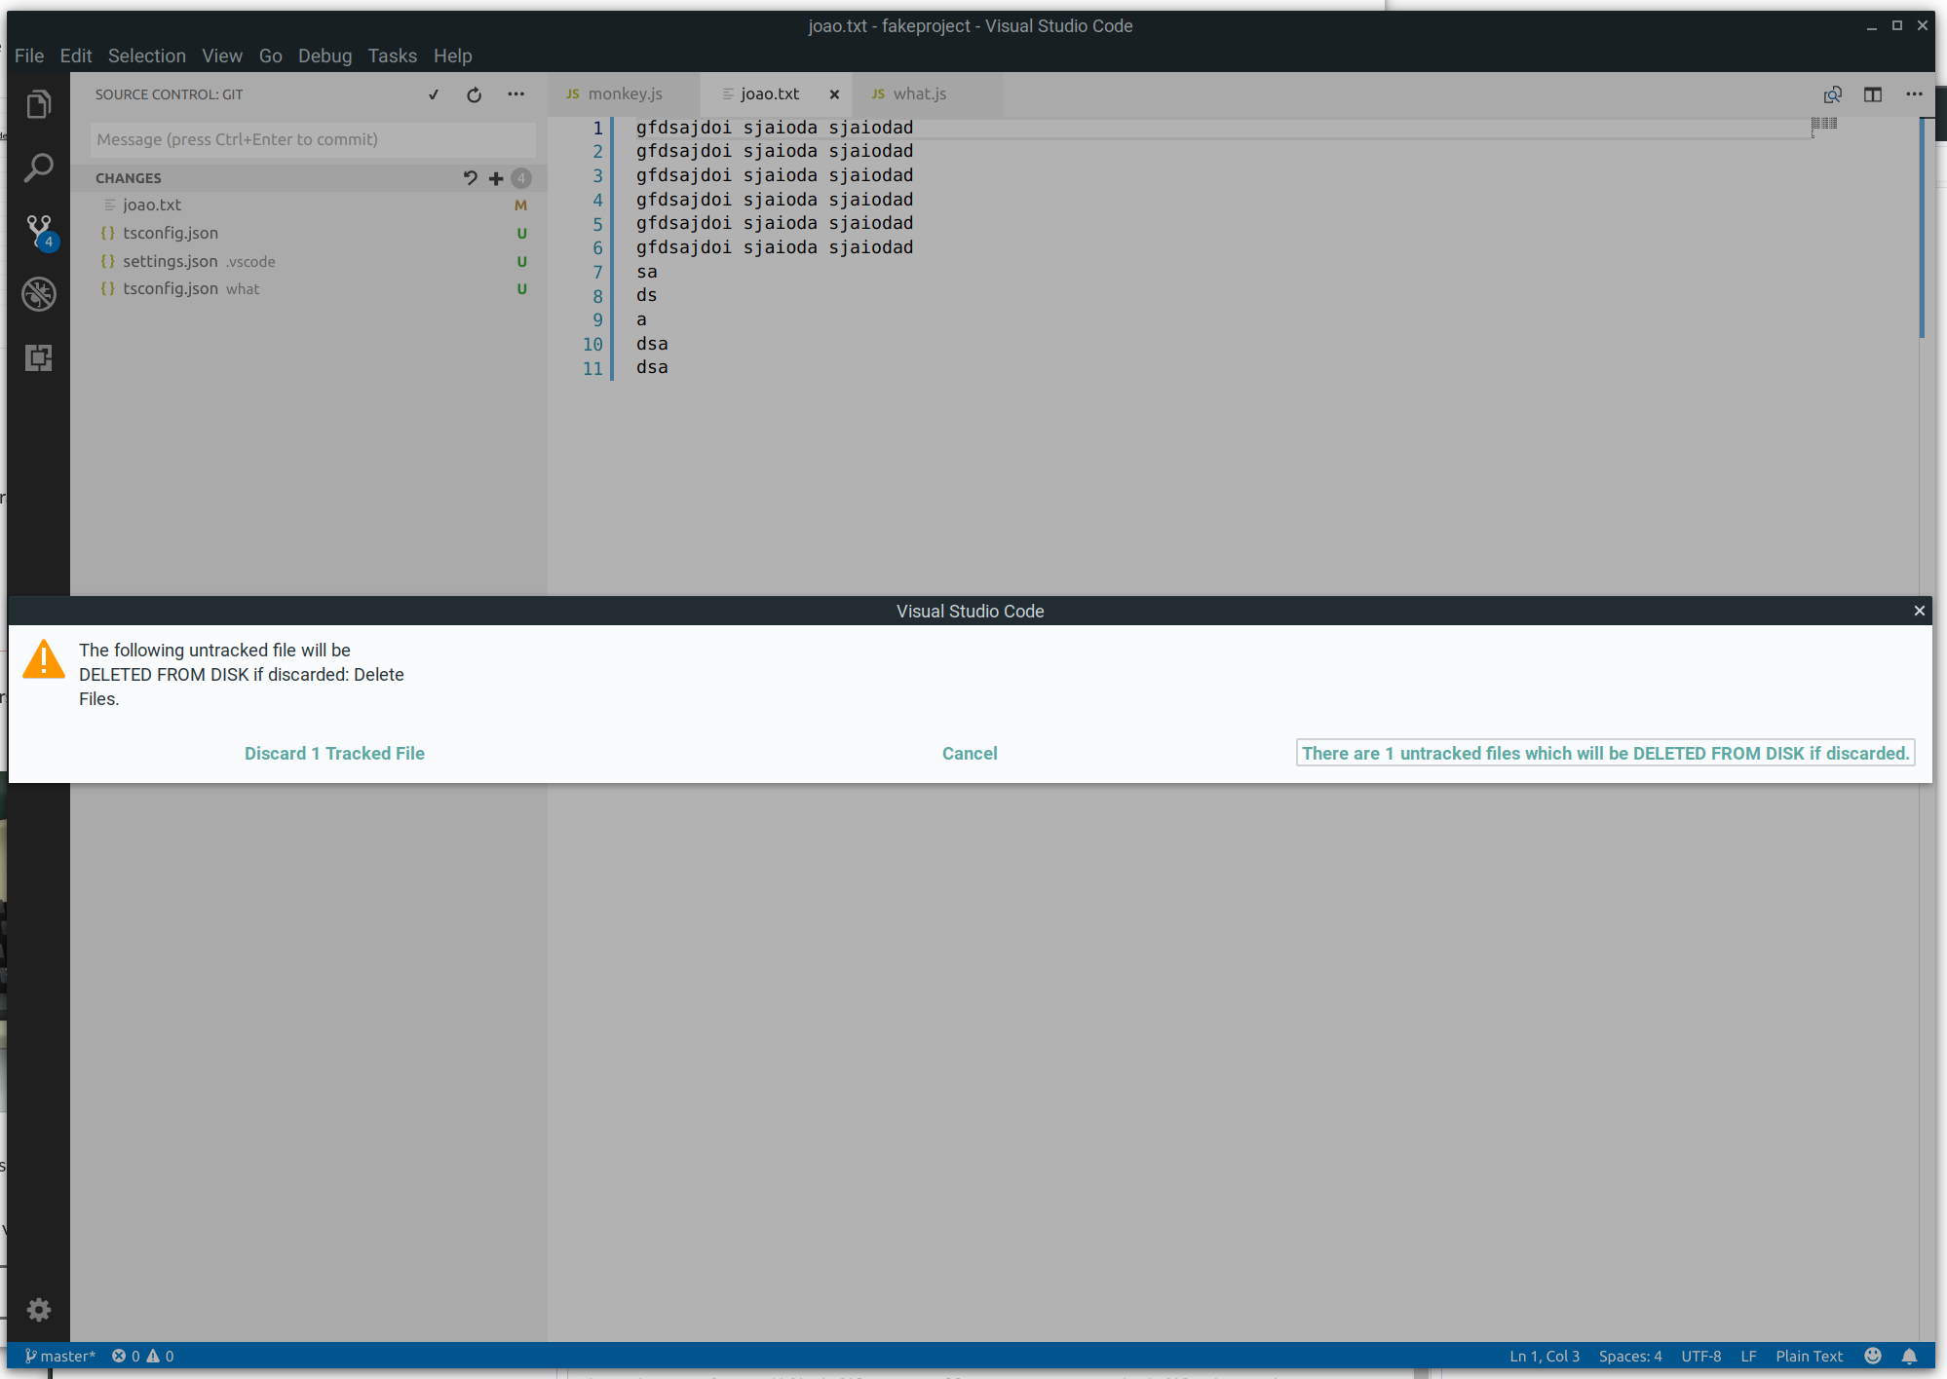The image size is (1947, 1379).
Task: Discard all changes using the undo icon
Action: 471,178
